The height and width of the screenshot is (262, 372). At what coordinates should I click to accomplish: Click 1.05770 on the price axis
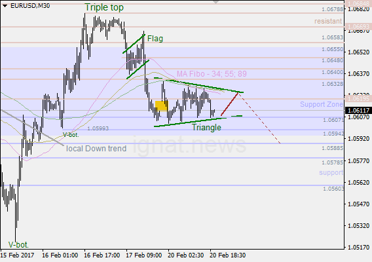point(358,161)
